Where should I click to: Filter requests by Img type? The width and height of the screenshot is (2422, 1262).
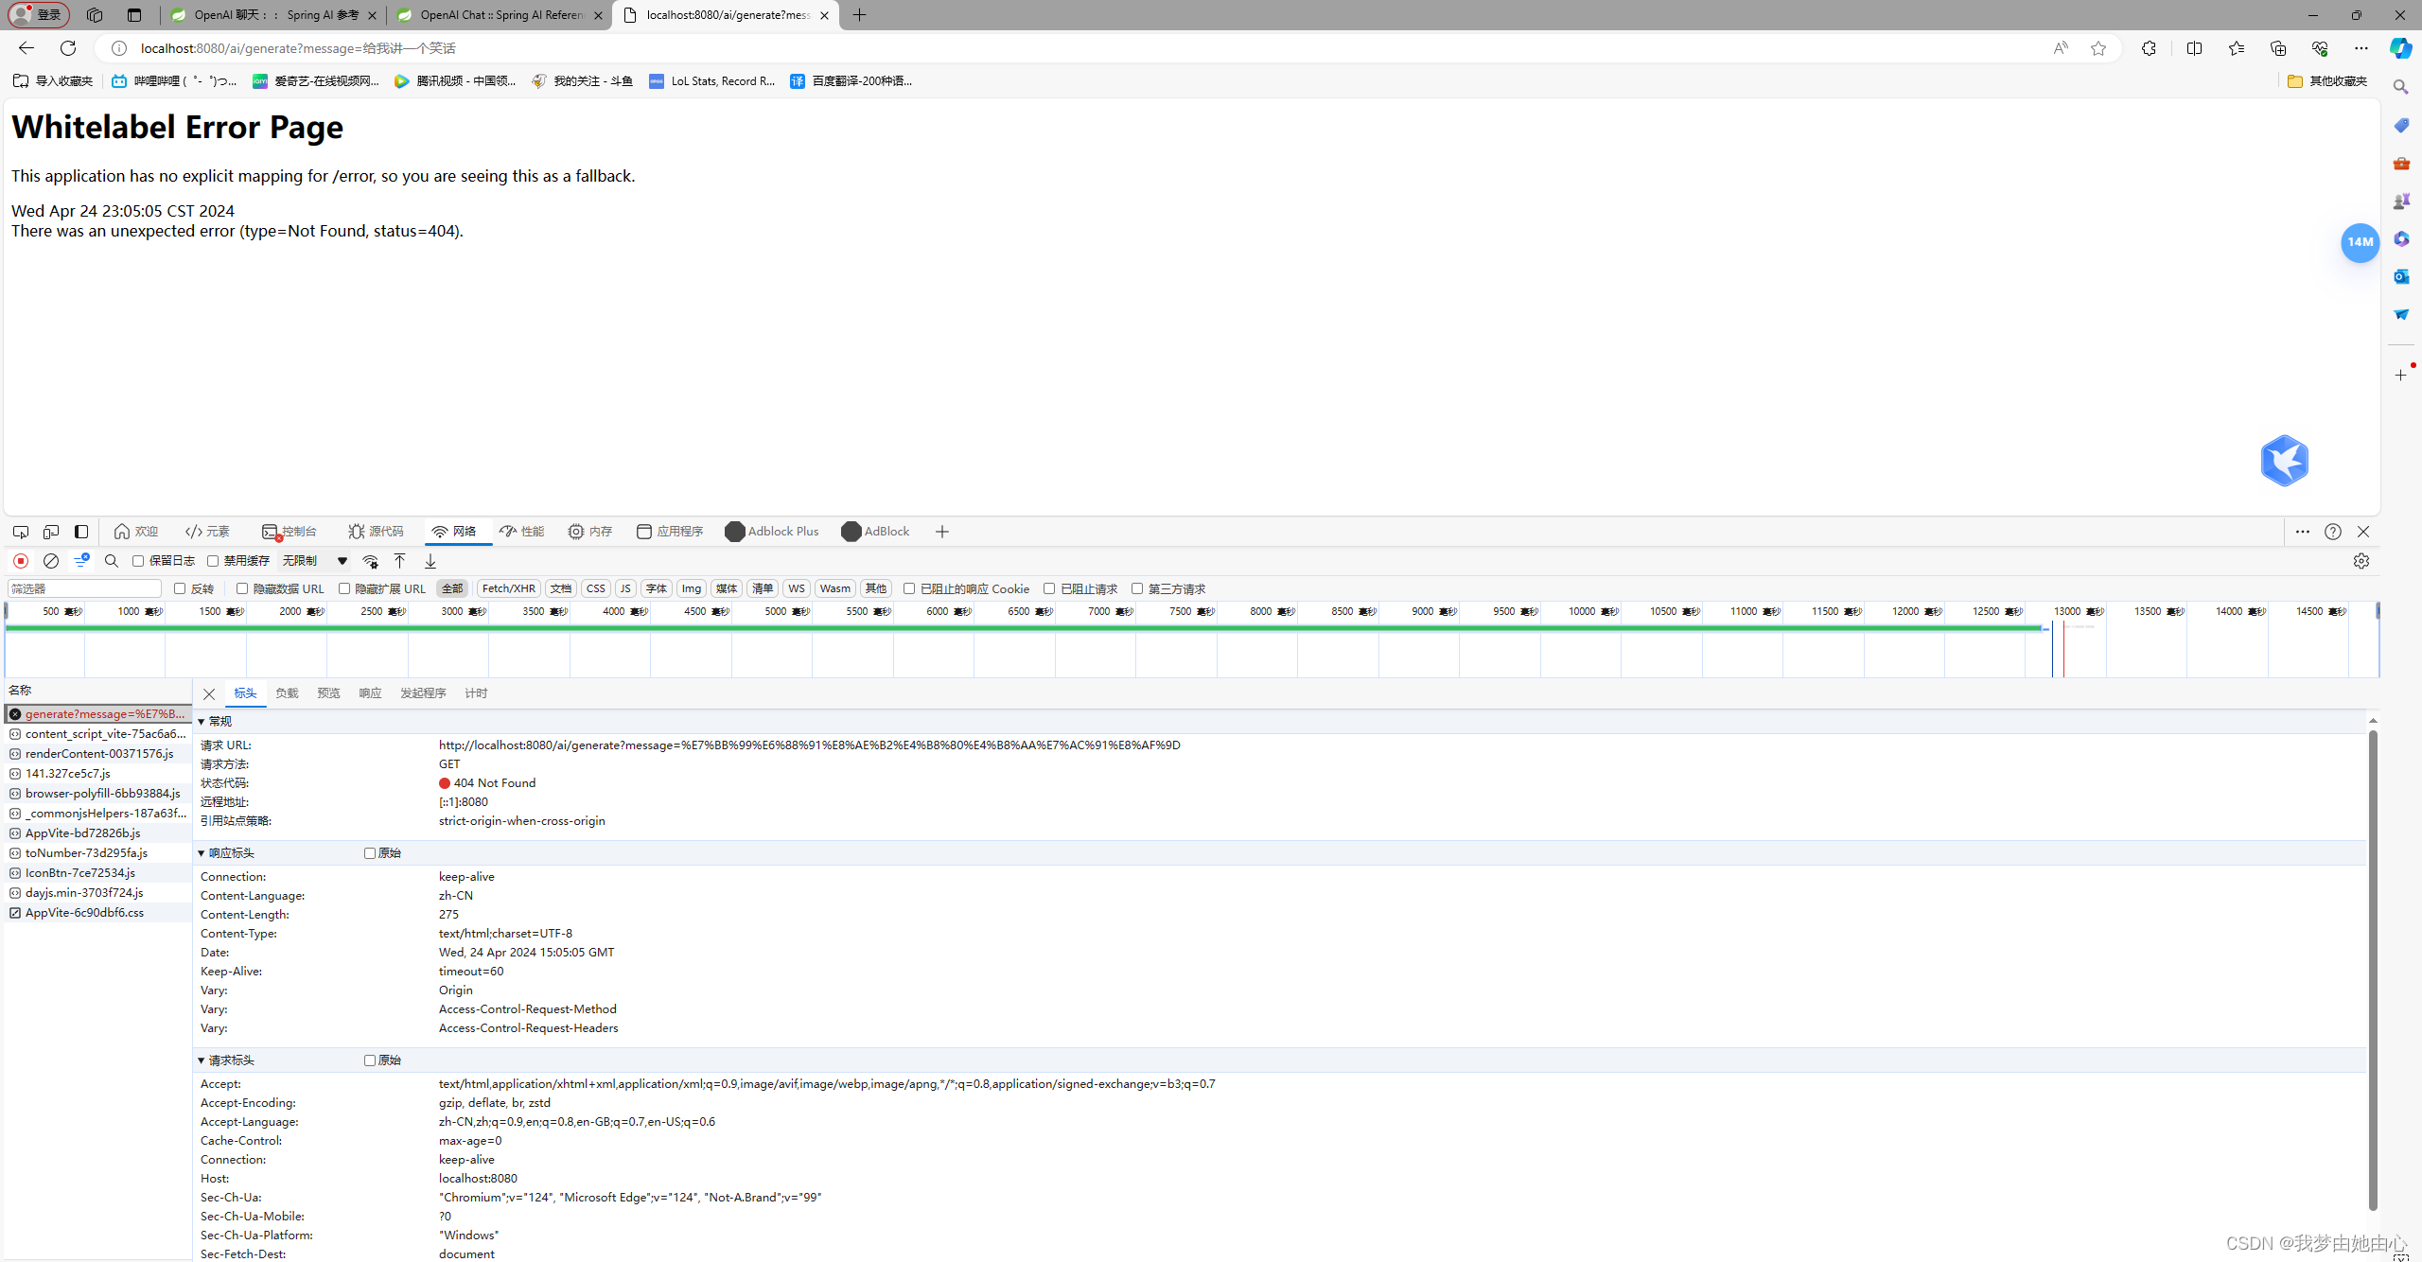tap(692, 588)
